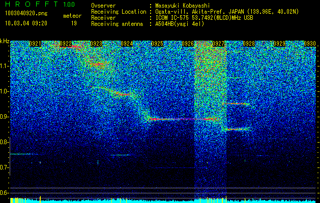Click the 0.9 frequency axis label

pos(5,117)
